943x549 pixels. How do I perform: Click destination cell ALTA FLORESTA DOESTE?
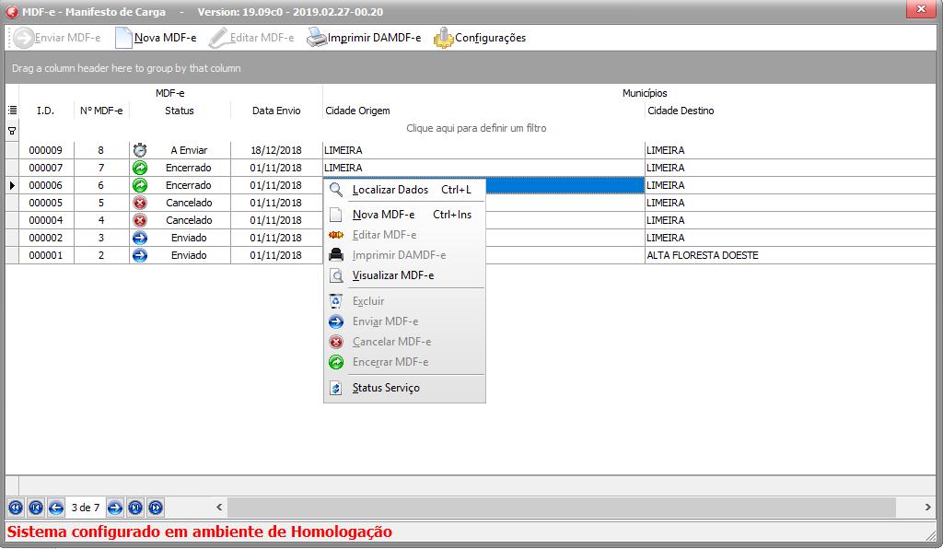[x=790, y=255]
